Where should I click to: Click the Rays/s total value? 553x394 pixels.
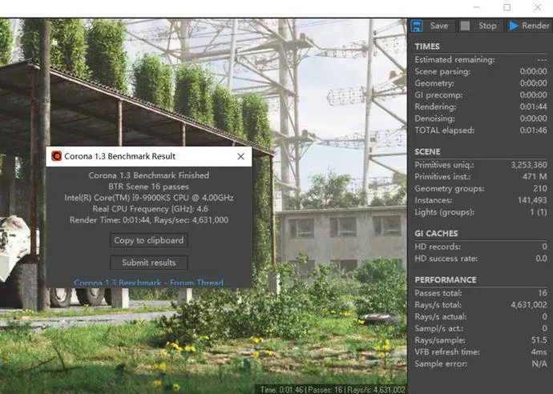coord(529,305)
